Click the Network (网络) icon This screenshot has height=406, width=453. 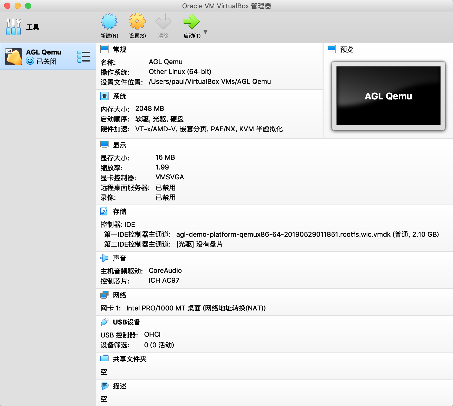pyautogui.click(x=105, y=295)
